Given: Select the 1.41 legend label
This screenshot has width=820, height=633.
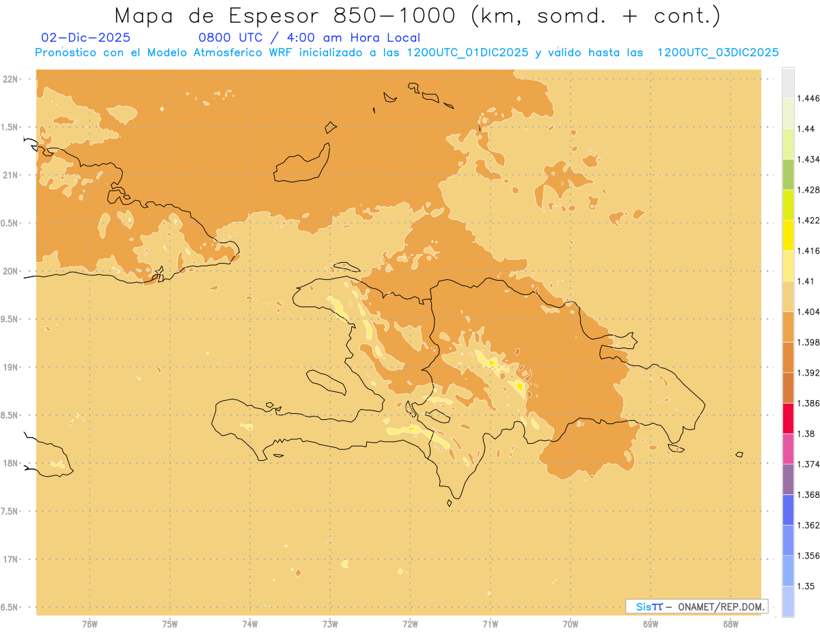Looking at the screenshot, I should tap(806, 281).
